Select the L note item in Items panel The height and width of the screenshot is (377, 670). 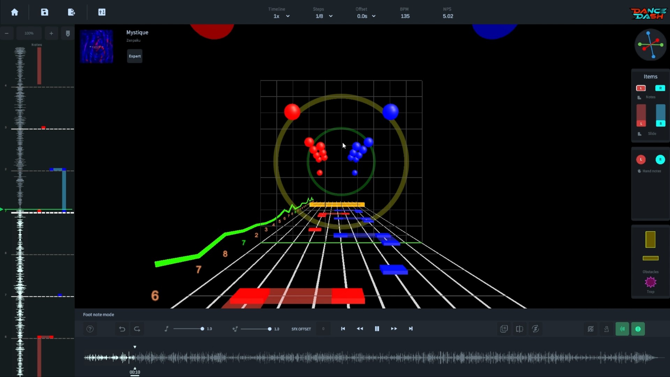[x=641, y=88]
